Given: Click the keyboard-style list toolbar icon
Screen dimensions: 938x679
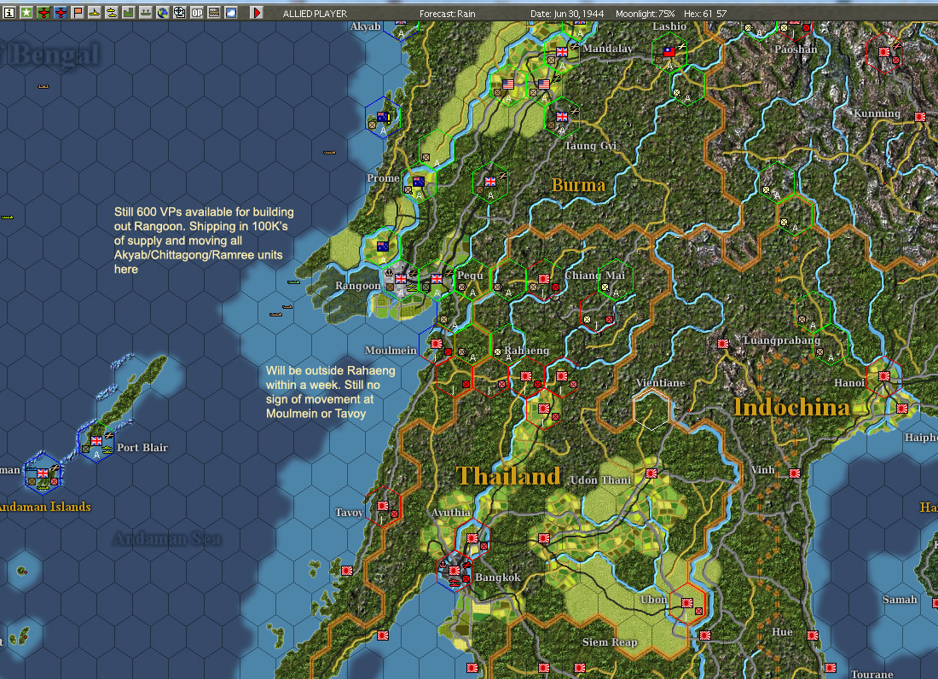Looking at the screenshot, I should (213, 13).
